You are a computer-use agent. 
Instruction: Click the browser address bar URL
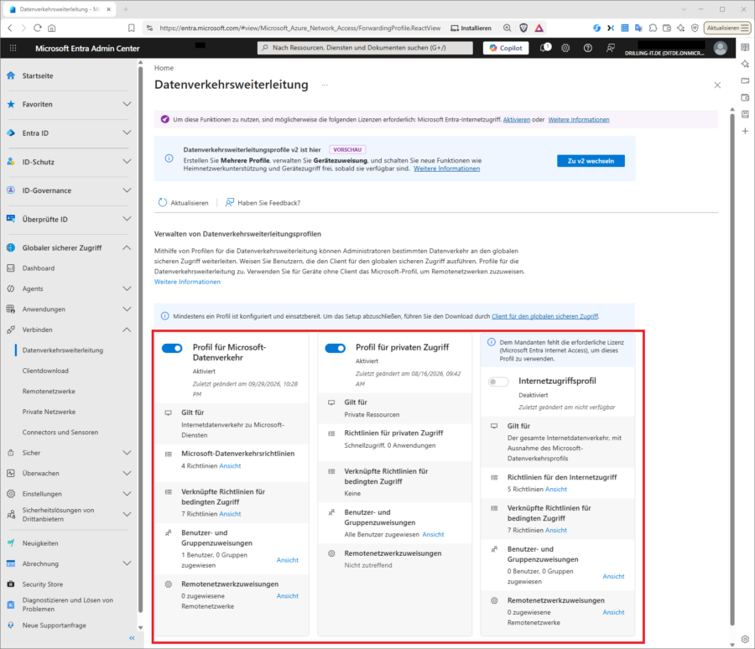300,28
